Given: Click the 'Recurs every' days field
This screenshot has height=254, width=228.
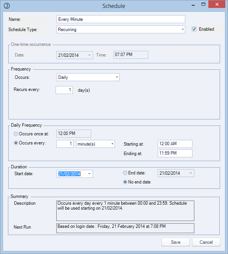Looking at the screenshot, I should pos(64,90).
